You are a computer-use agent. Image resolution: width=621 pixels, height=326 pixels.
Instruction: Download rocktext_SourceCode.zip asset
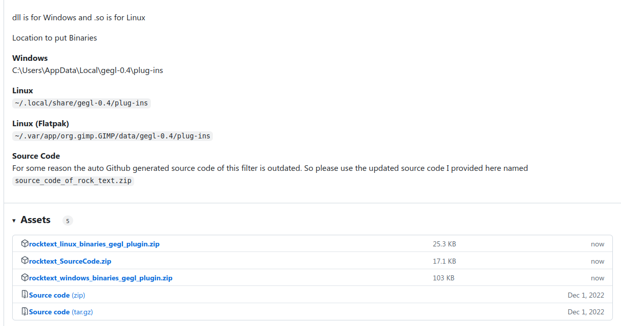[x=70, y=262]
